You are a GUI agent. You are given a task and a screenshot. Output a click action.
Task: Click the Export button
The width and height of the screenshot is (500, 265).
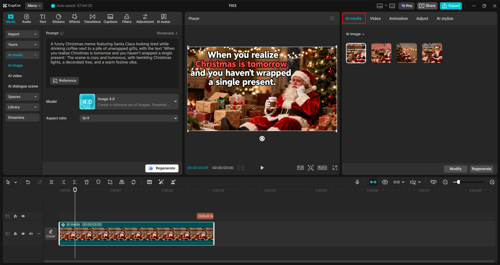(x=451, y=5)
